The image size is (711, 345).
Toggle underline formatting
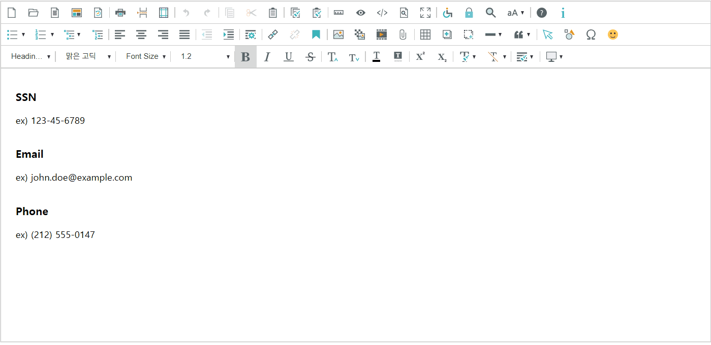(x=289, y=56)
